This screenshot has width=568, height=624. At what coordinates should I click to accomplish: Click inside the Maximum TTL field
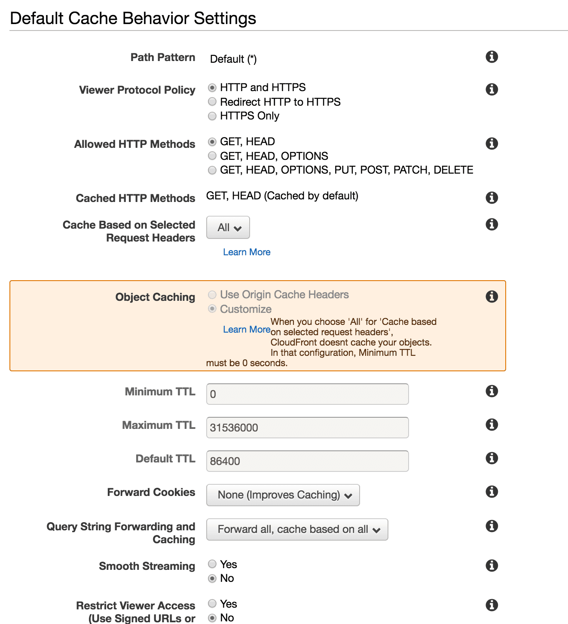coord(307,427)
